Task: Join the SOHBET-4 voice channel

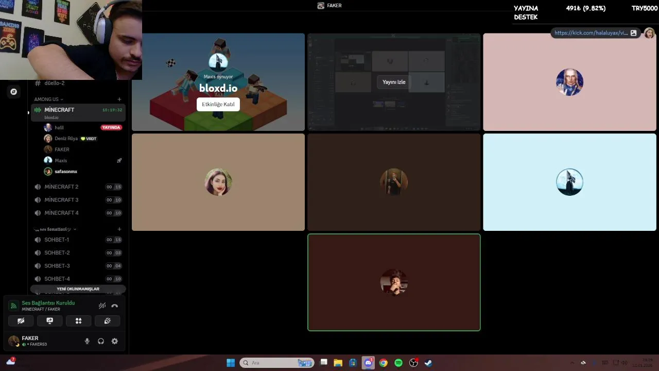Action: point(77,279)
